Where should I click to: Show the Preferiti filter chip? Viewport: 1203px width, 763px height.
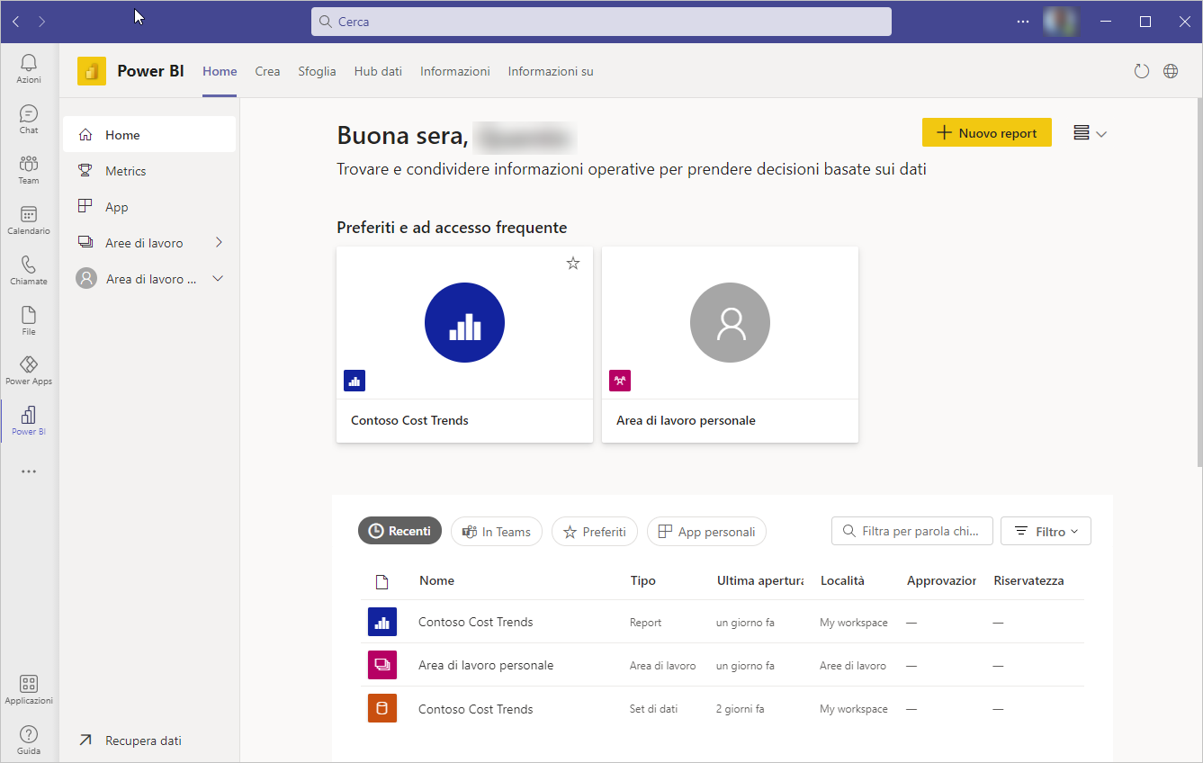(x=595, y=532)
